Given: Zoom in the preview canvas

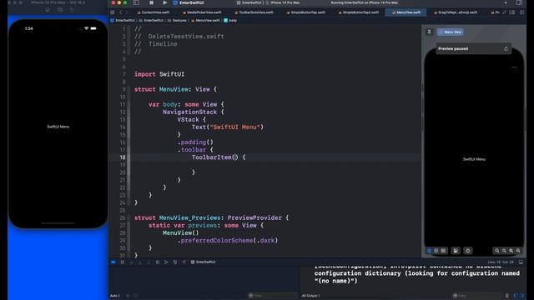Looking at the screenshot, I should coord(518,251).
